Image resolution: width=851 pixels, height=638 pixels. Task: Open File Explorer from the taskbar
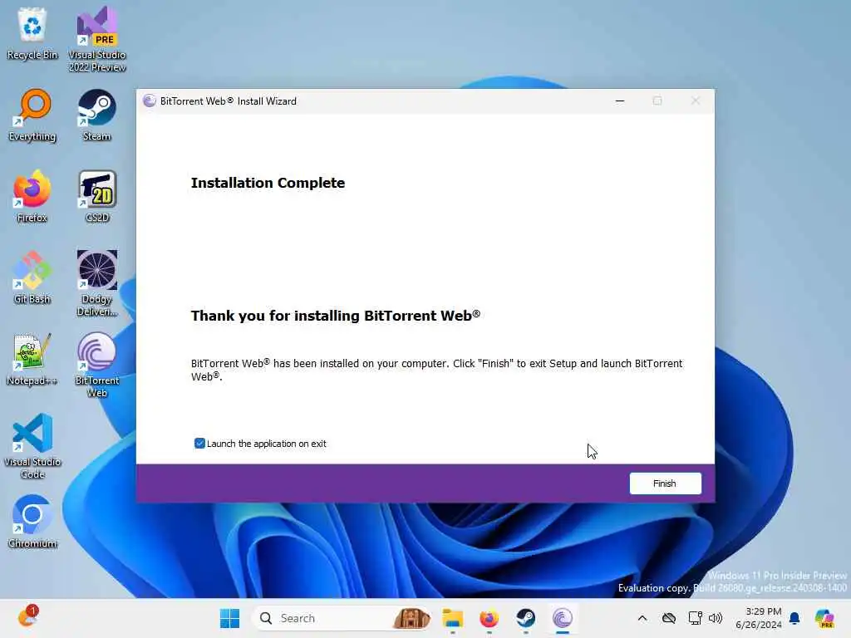[453, 618]
